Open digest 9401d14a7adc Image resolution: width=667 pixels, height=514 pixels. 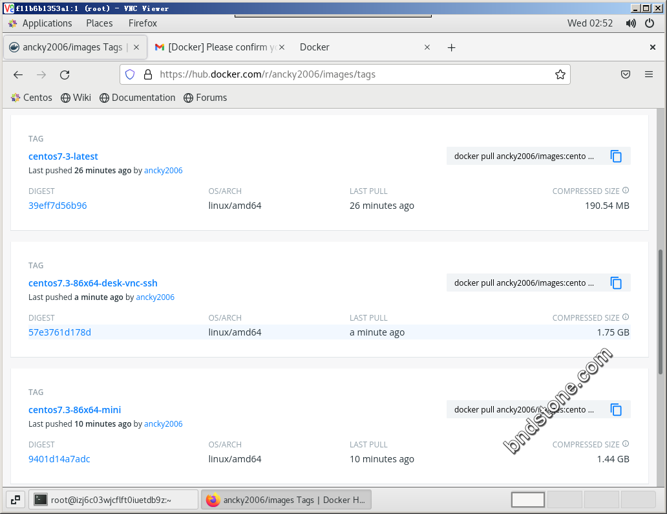click(59, 459)
